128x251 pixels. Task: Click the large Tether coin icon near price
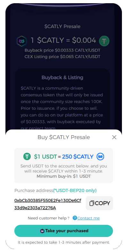104,41
